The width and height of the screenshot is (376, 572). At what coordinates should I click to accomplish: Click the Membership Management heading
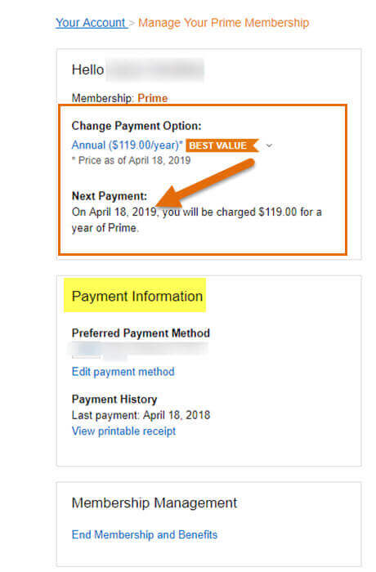coord(154,503)
